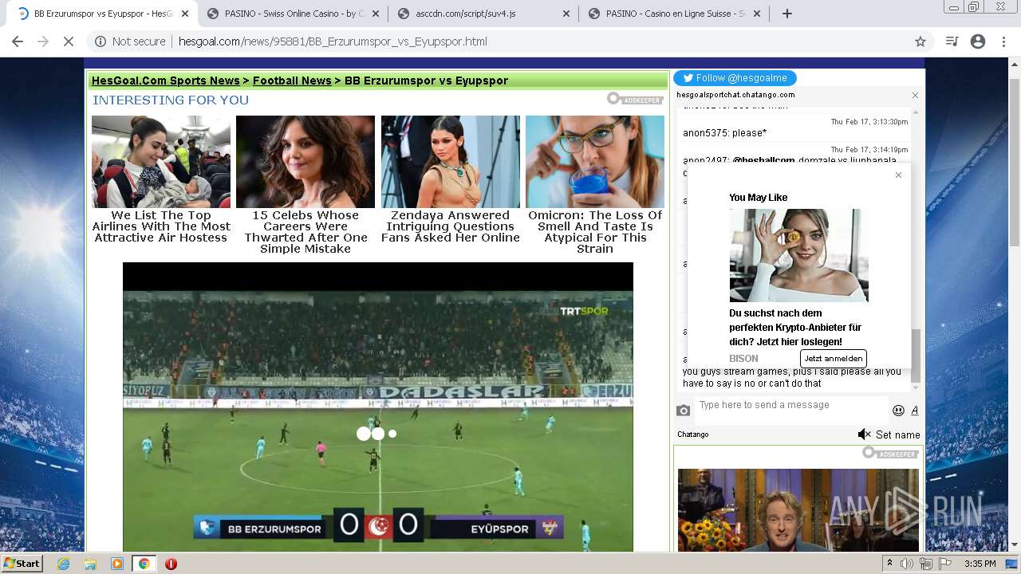Open the Omicron smell and taste article image
1021x574 pixels.
595,162
